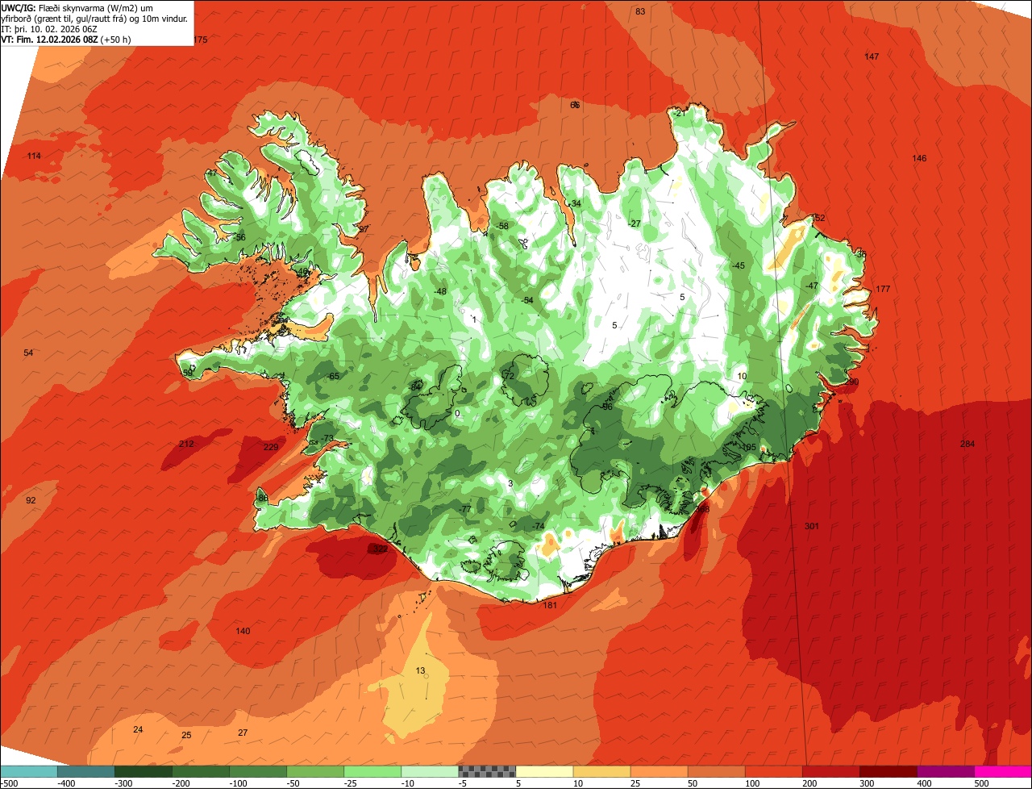Click the map value -74
The image size is (1032, 789).
coord(538,526)
